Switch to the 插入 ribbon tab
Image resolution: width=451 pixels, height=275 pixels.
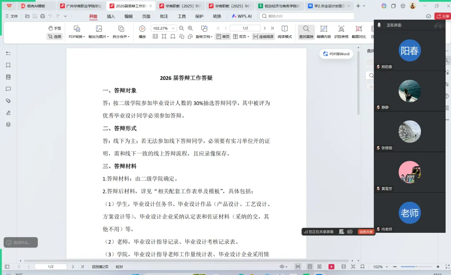tap(111, 15)
